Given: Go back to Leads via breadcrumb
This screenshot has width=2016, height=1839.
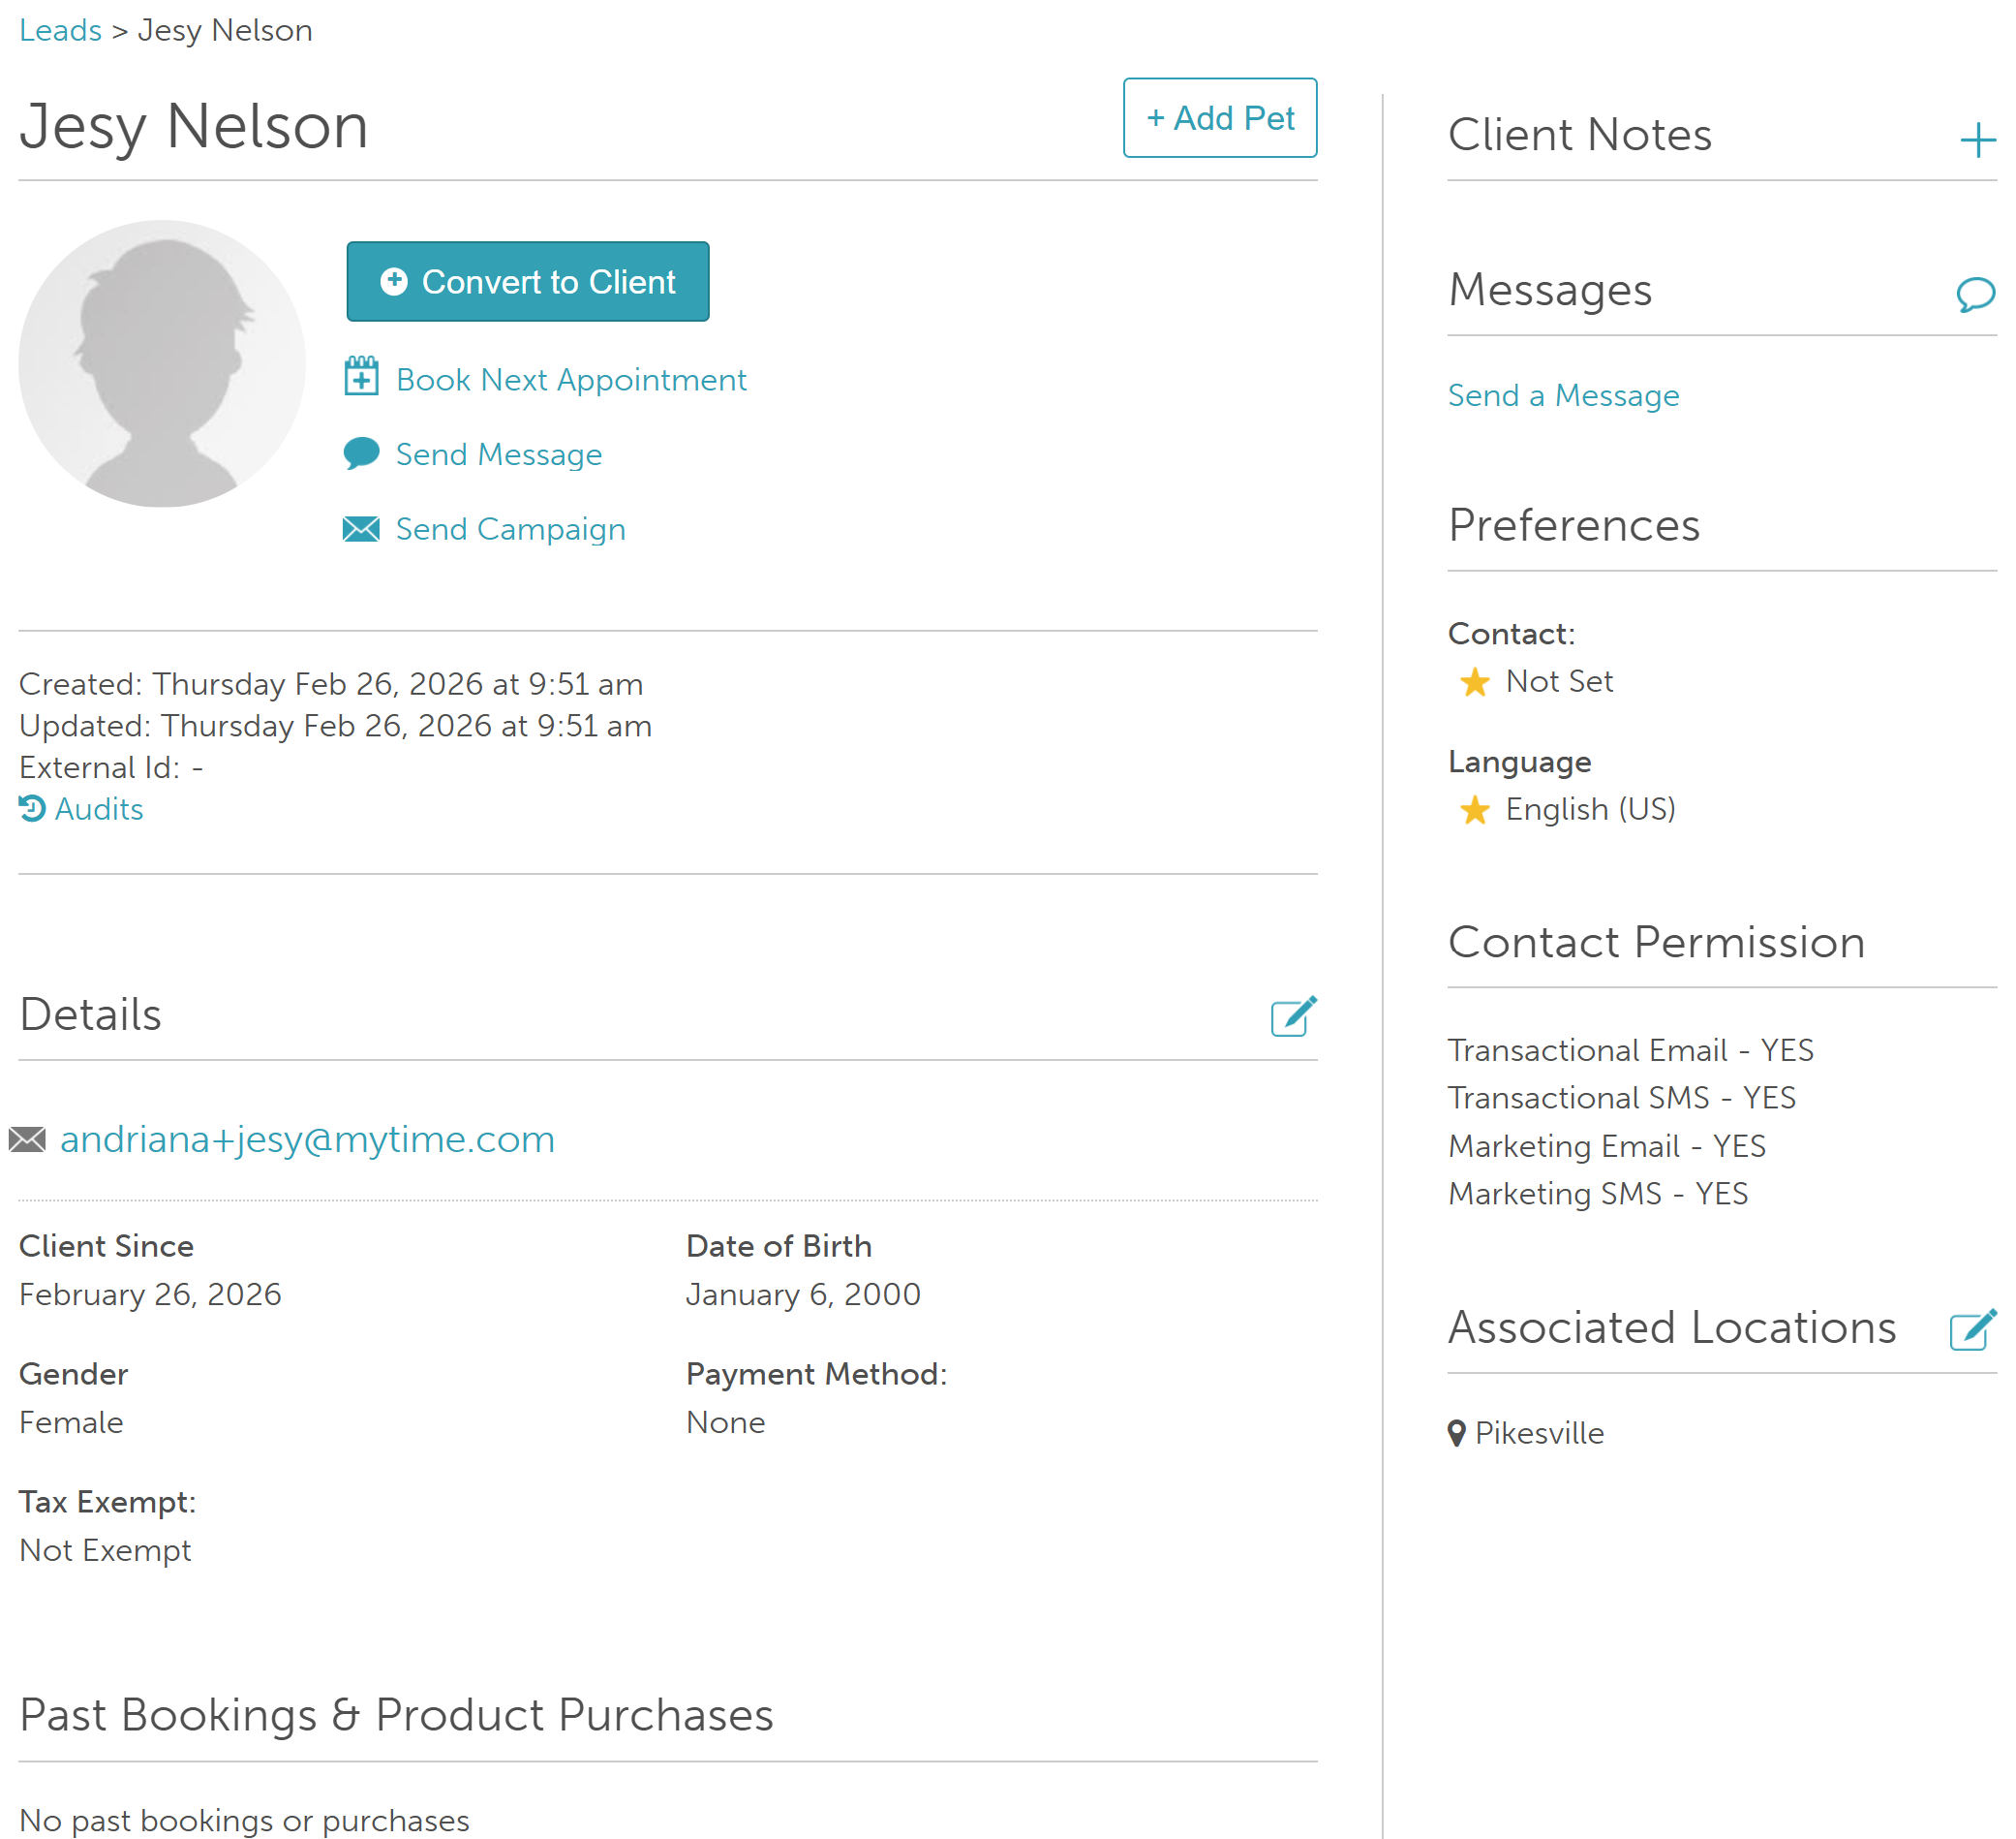Looking at the screenshot, I should (60, 30).
